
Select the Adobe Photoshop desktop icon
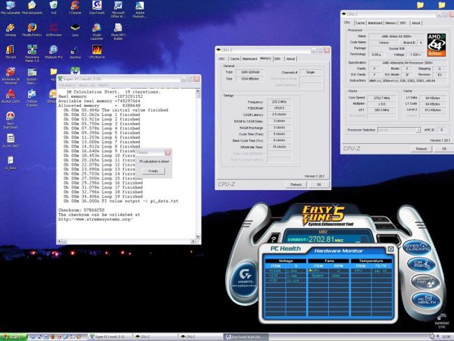140,9
